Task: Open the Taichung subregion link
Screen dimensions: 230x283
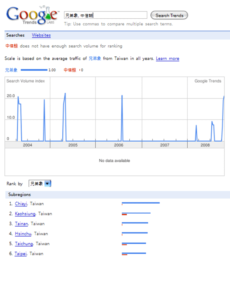Action: (x=24, y=244)
